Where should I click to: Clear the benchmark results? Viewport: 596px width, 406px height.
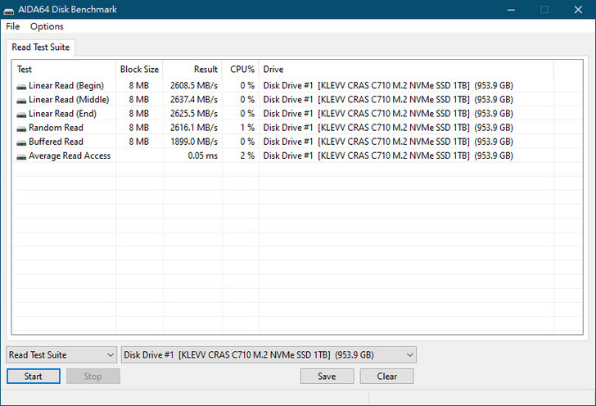(386, 377)
